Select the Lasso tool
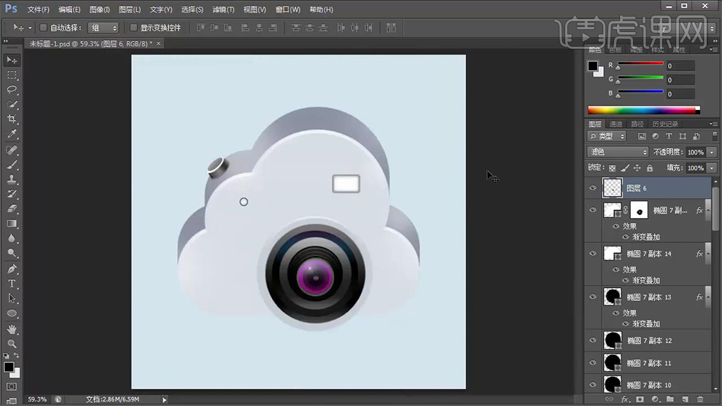722x406 pixels. [12, 90]
